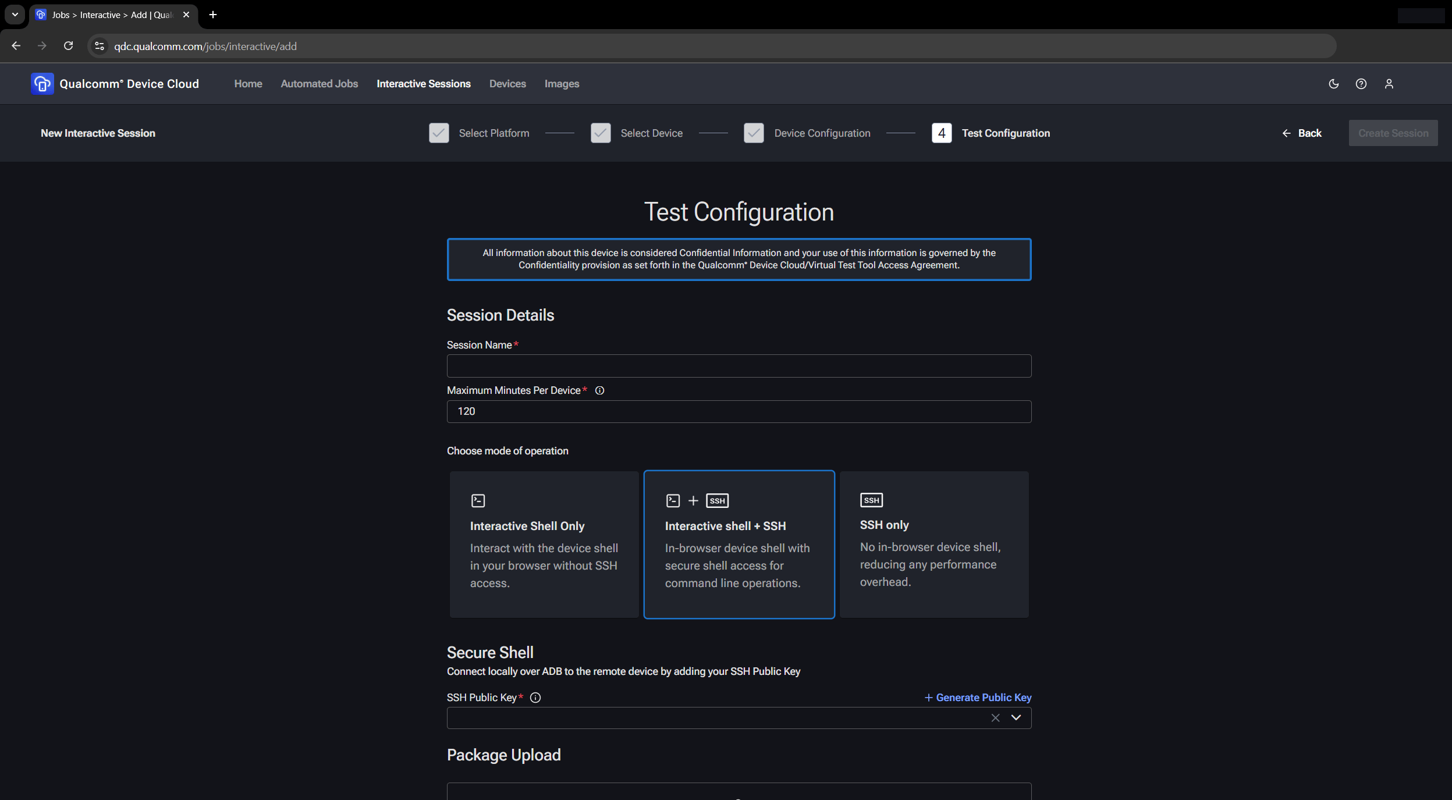Click the Qualcomm Device Cloud logo icon
1452x800 pixels.
[x=42, y=84]
